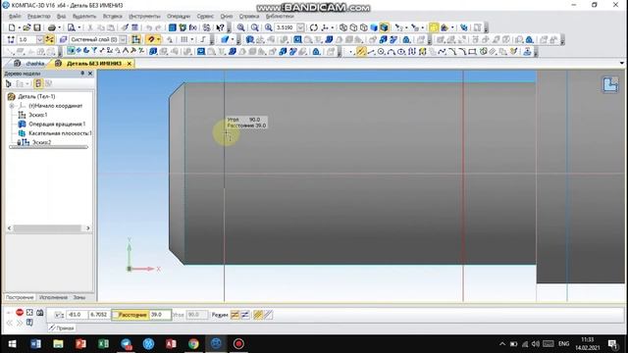This screenshot has height=353, width=628.
Task: Toggle shaded with edges display mode
Action: point(384,27)
